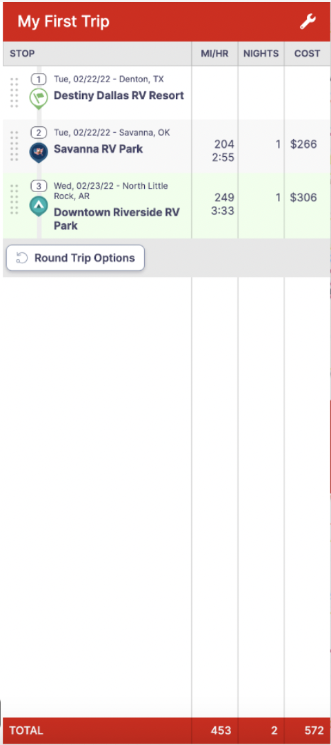This screenshot has width=331, height=745.
Task: Click the COST column header
Action: pyautogui.click(x=308, y=54)
